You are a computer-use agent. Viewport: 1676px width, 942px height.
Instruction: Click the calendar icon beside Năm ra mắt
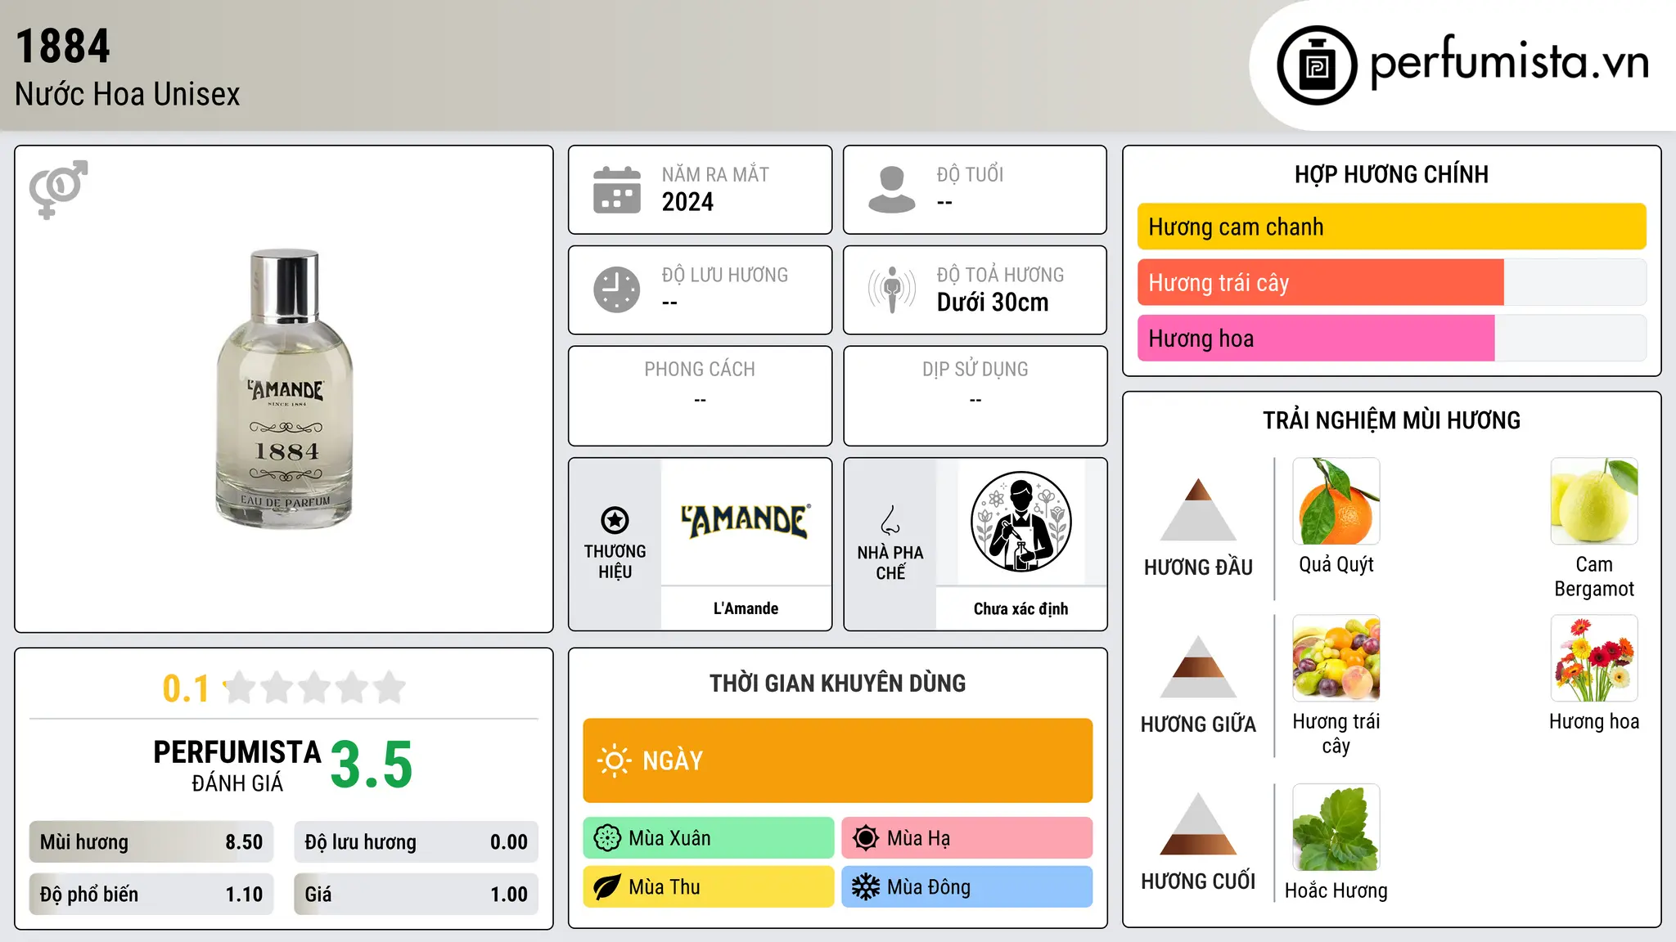(616, 190)
